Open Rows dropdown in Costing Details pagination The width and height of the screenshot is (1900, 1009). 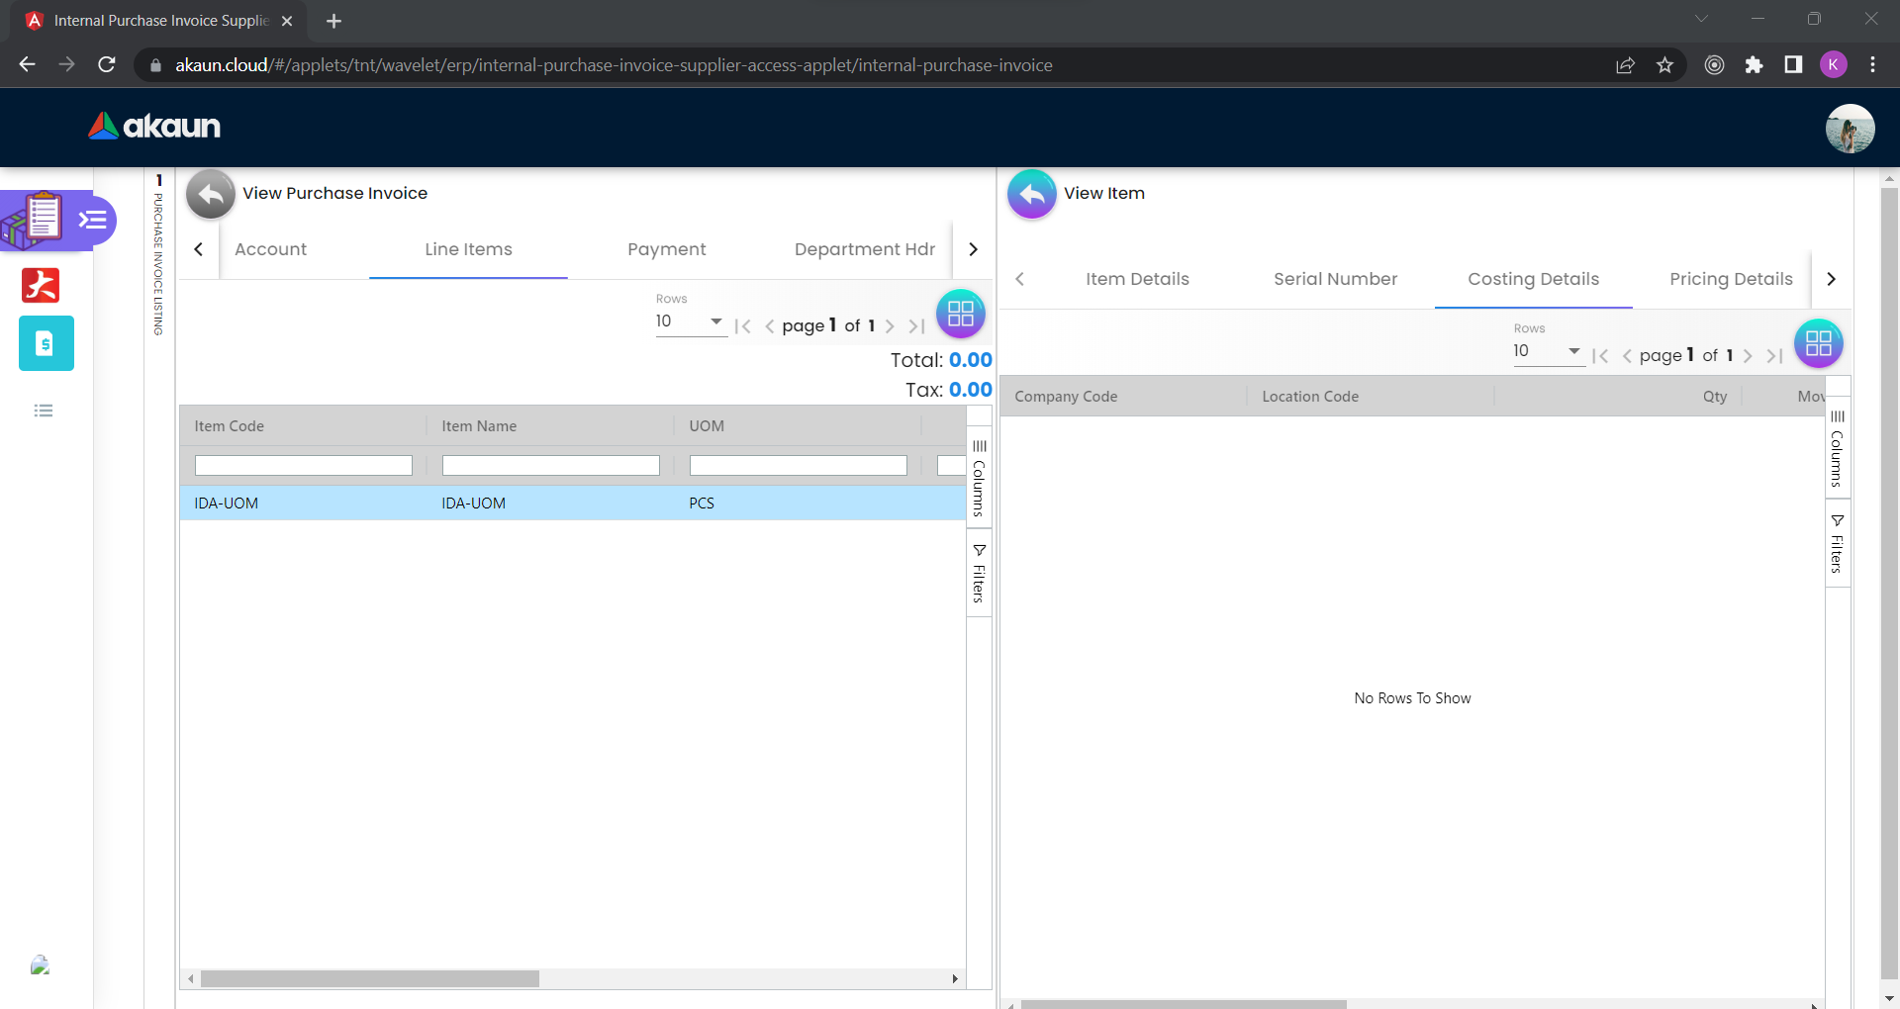click(x=1548, y=351)
